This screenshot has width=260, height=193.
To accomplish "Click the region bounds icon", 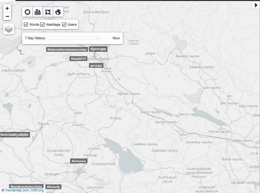I will (48, 12).
